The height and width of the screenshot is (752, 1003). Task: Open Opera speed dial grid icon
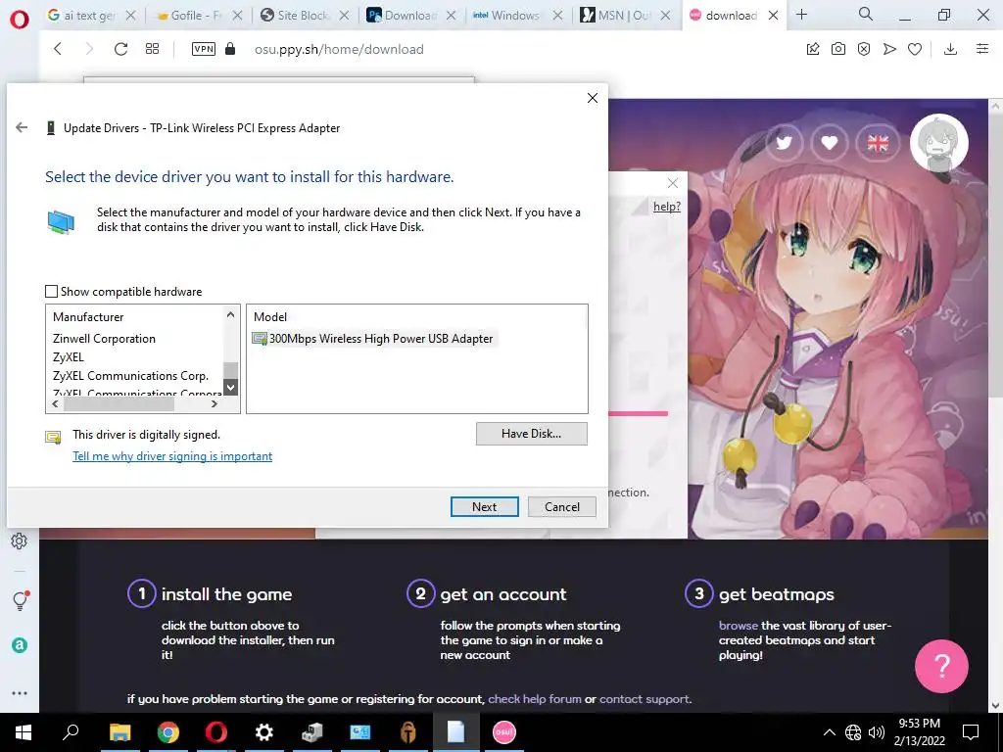click(152, 49)
